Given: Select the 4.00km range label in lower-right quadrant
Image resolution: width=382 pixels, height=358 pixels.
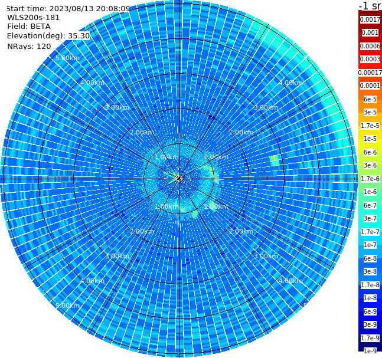Looking at the screenshot, I should 290,281.
